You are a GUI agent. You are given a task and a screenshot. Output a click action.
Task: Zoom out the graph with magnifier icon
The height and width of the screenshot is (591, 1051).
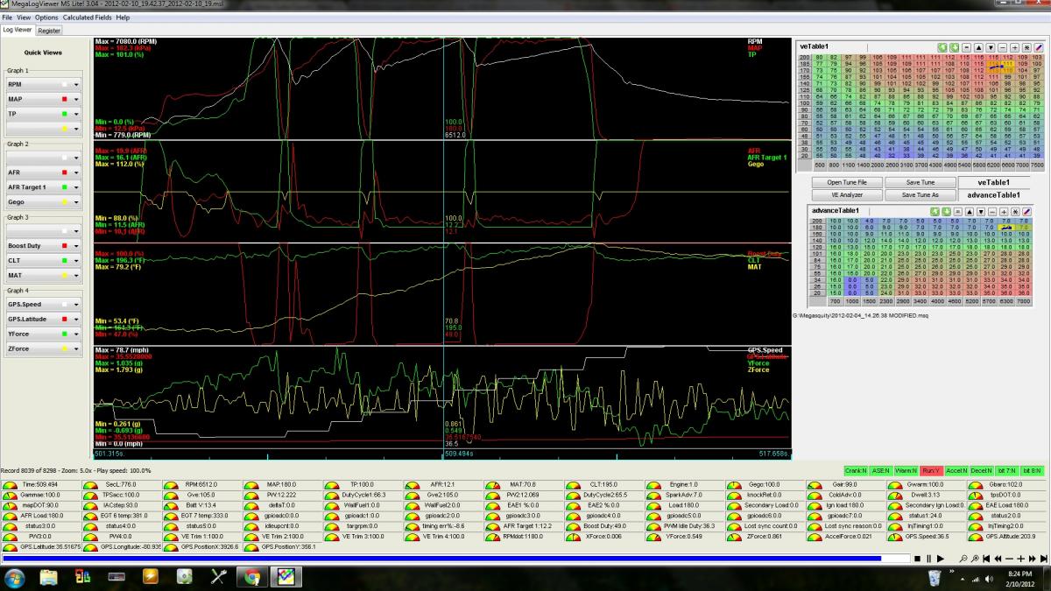point(962,558)
